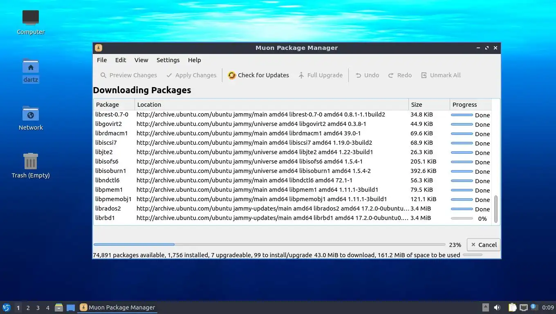Image resolution: width=556 pixels, height=314 pixels.
Task: Click the Preview Changes toolbar button
Action: click(128, 75)
